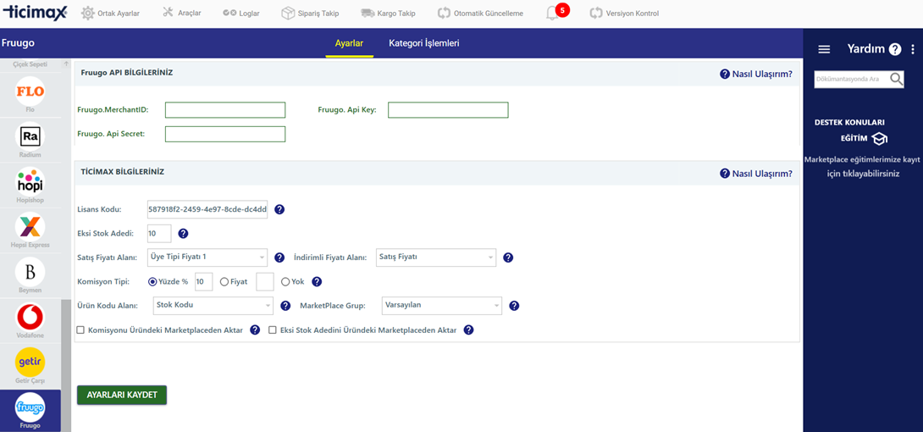This screenshot has width=923, height=432.
Task: Click the Ticimax logo
Action: (36, 13)
